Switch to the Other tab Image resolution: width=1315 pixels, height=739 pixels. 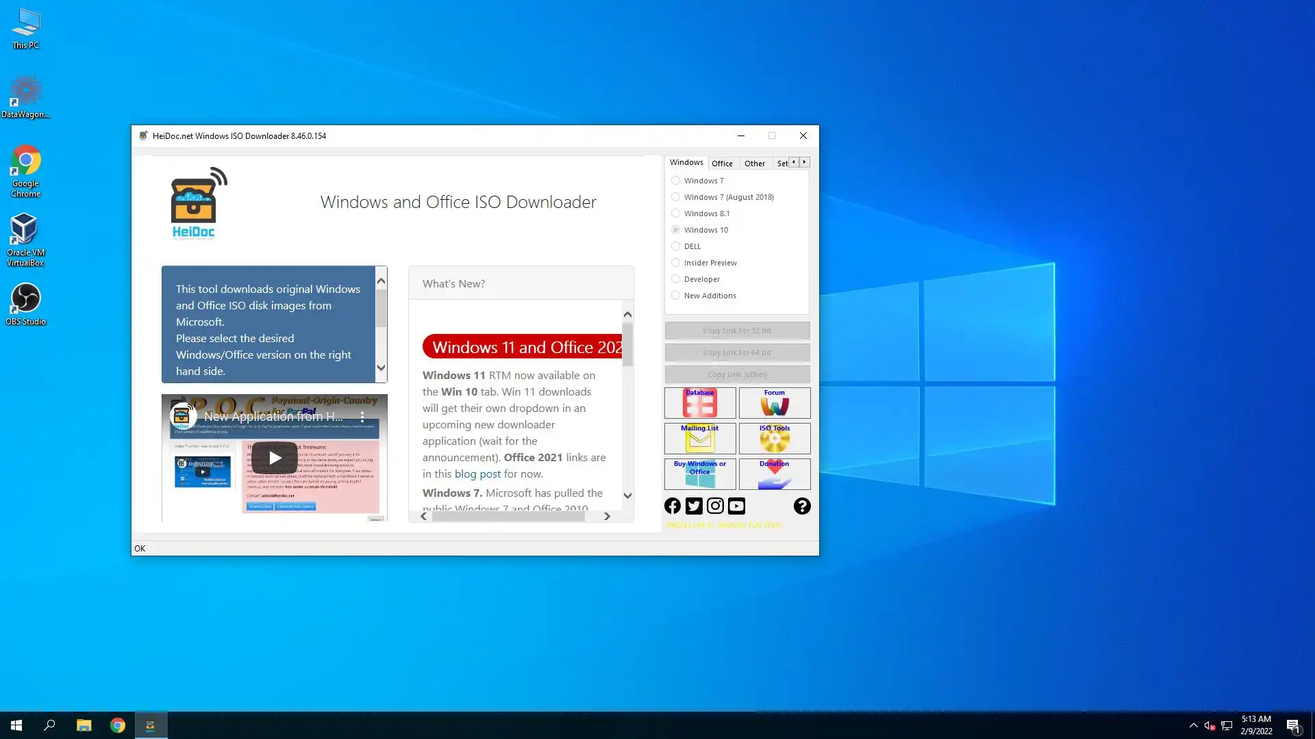click(x=755, y=164)
